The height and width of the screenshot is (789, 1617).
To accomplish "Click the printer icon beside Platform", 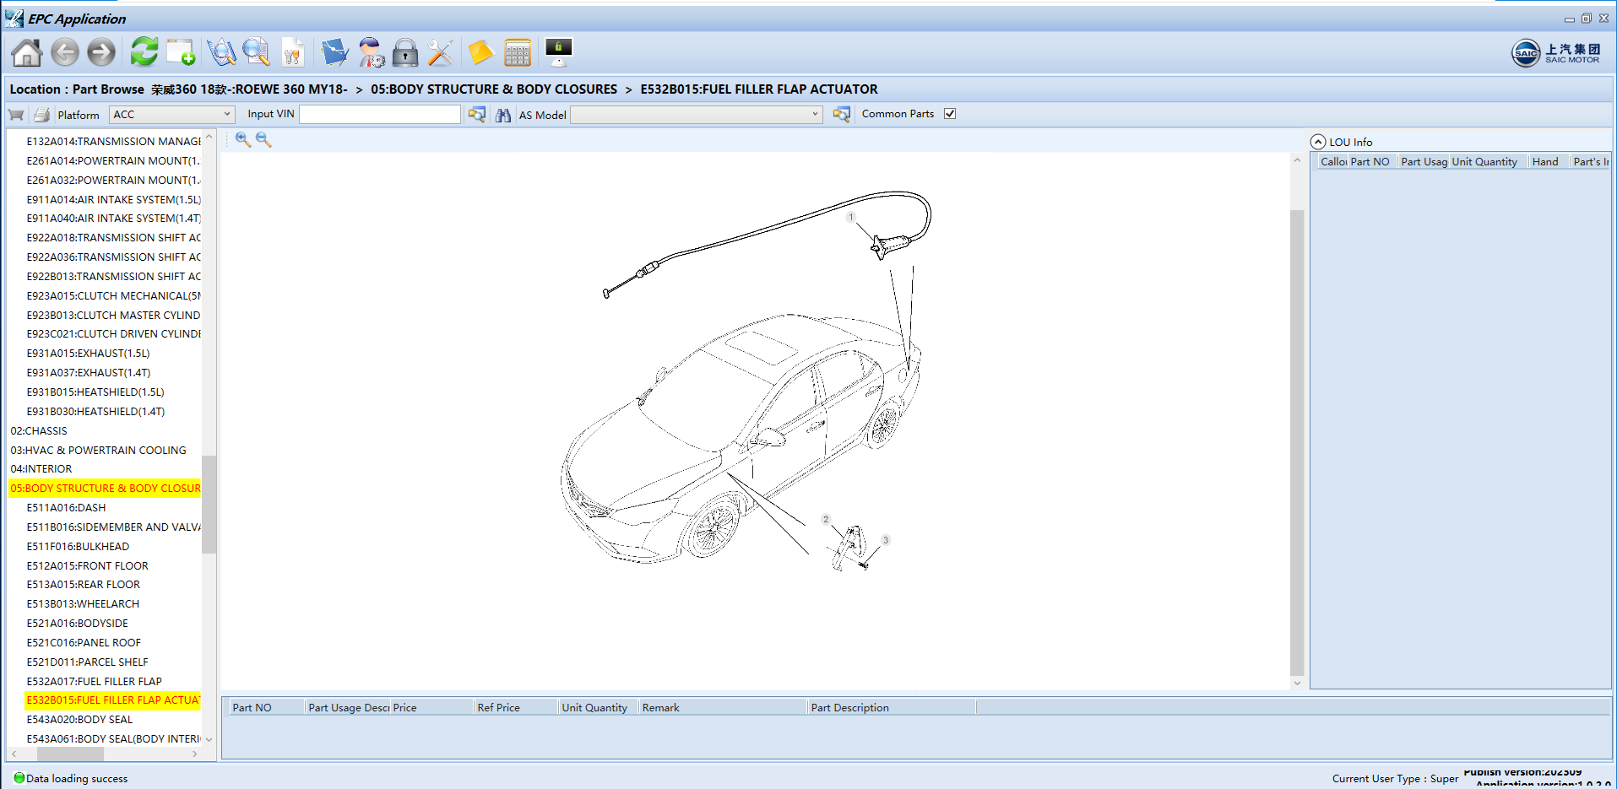I will pyautogui.click(x=41, y=115).
